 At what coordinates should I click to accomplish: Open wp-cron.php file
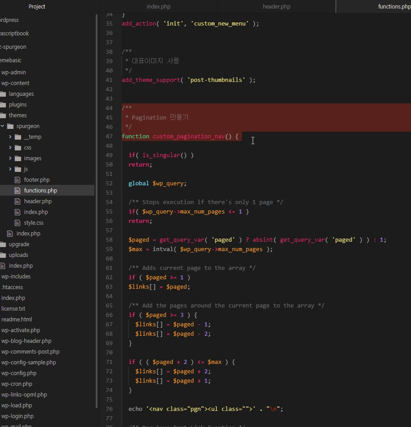17,384
